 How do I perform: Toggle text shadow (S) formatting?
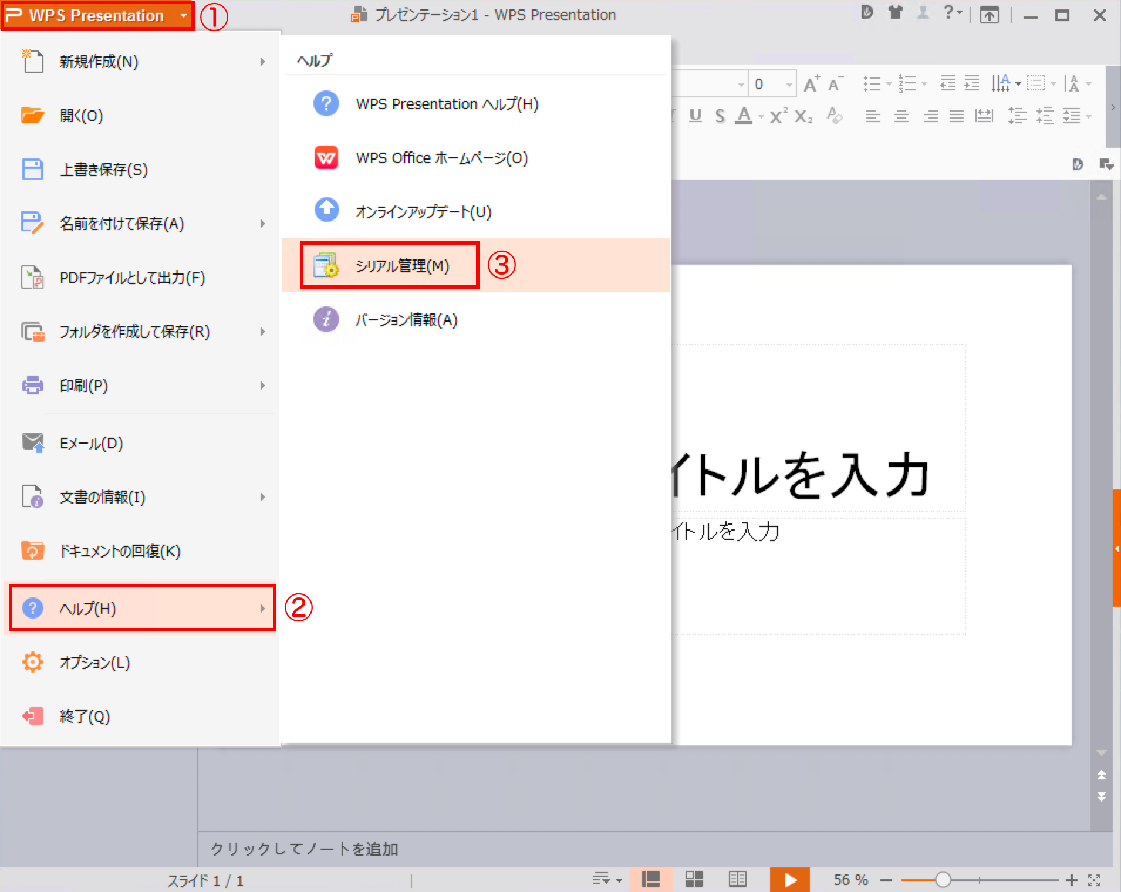pos(720,116)
